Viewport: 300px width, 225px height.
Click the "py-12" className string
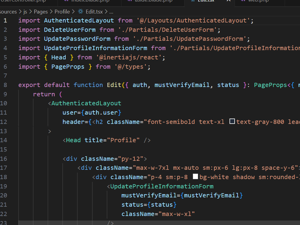[x=131, y=159]
